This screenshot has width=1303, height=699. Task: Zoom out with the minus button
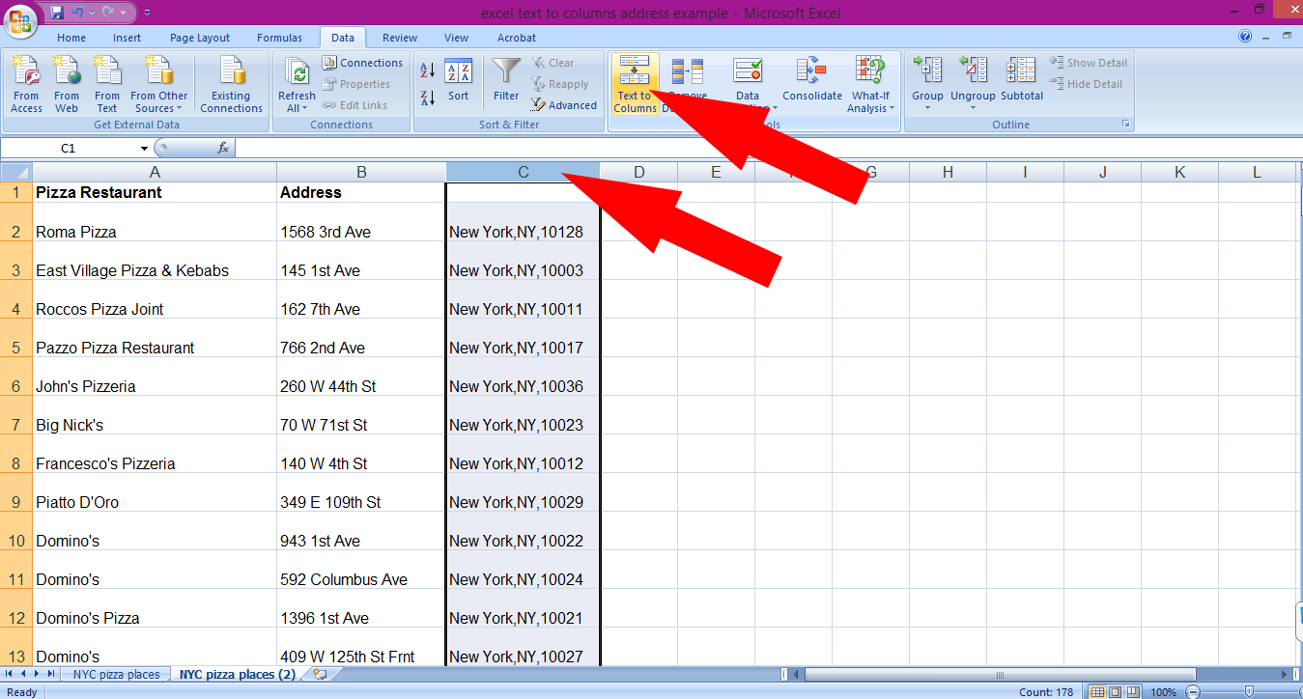click(1193, 692)
